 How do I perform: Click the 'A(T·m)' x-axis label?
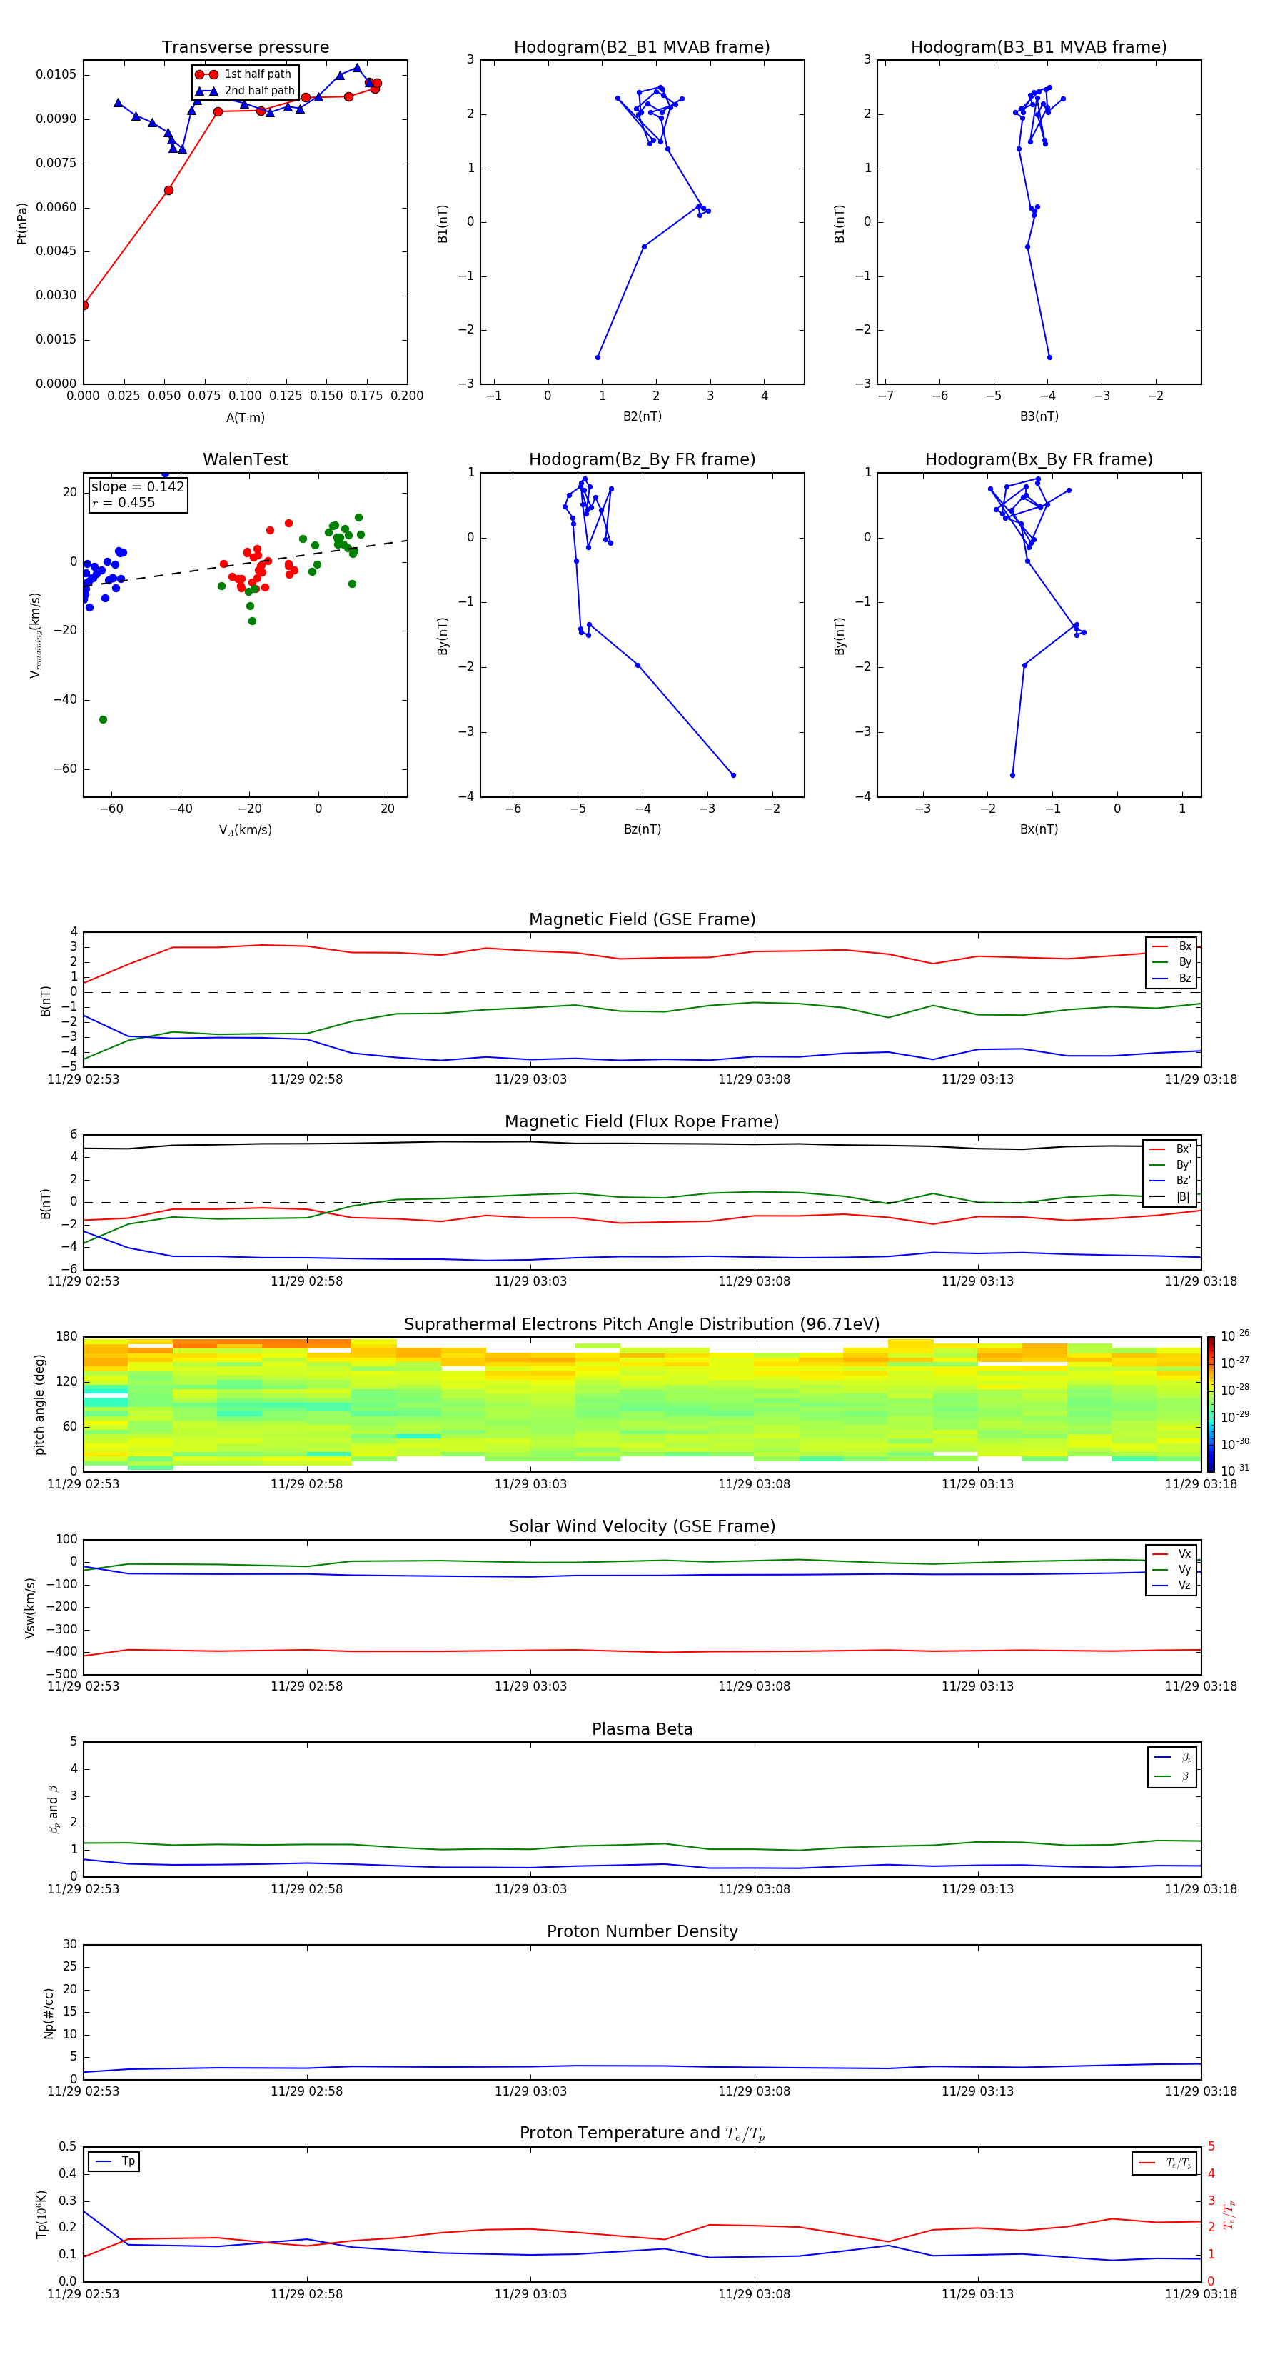click(245, 417)
